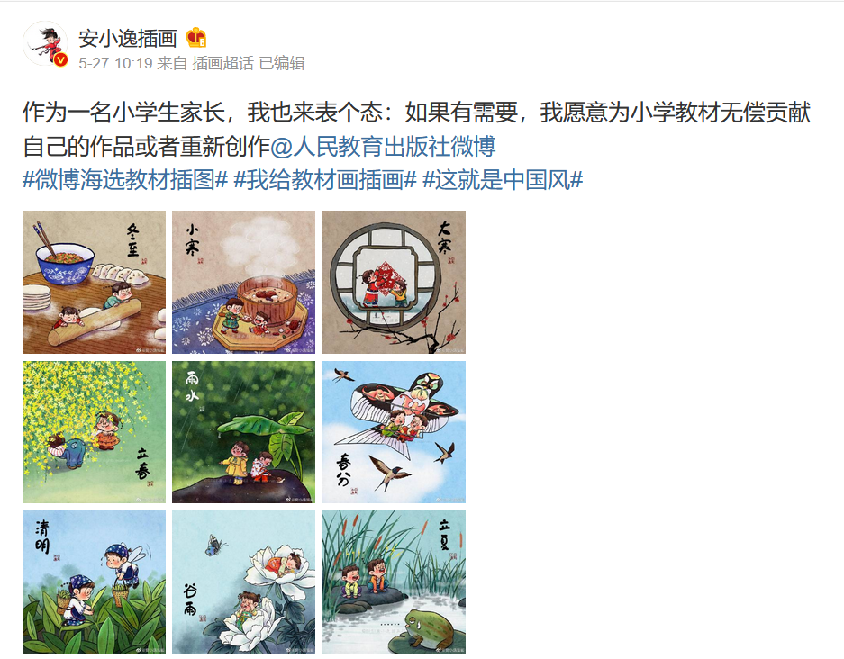
Task: Open username link 安小逸插画
Action: tap(128, 39)
